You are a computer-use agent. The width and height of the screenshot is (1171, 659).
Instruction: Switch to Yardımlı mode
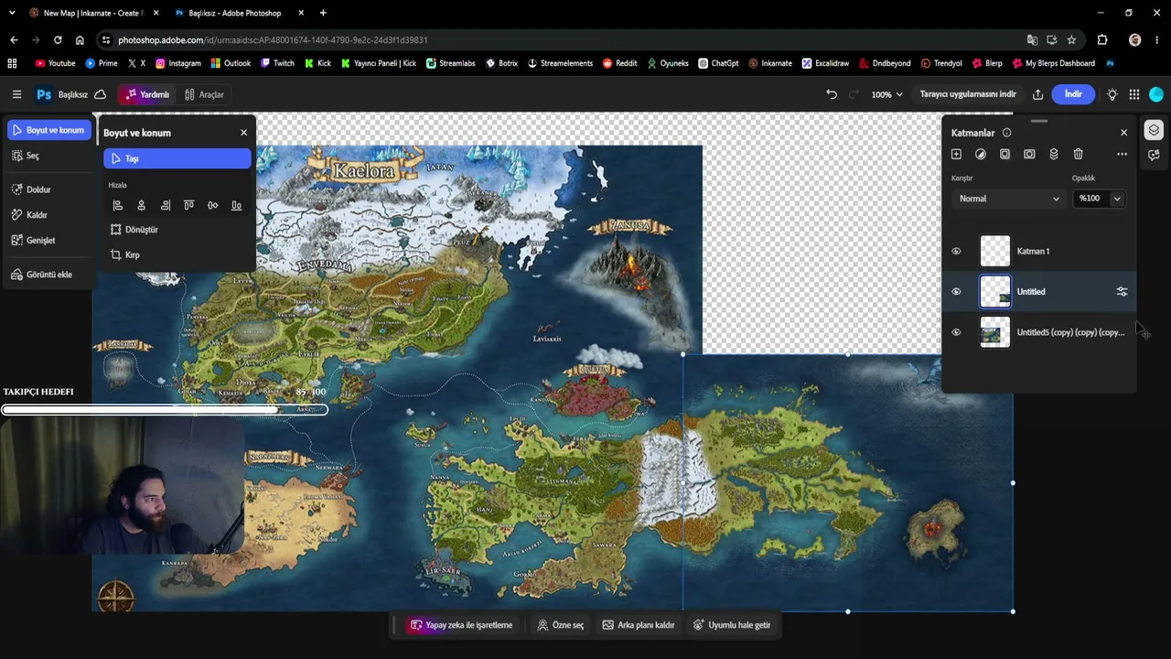[x=147, y=94]
